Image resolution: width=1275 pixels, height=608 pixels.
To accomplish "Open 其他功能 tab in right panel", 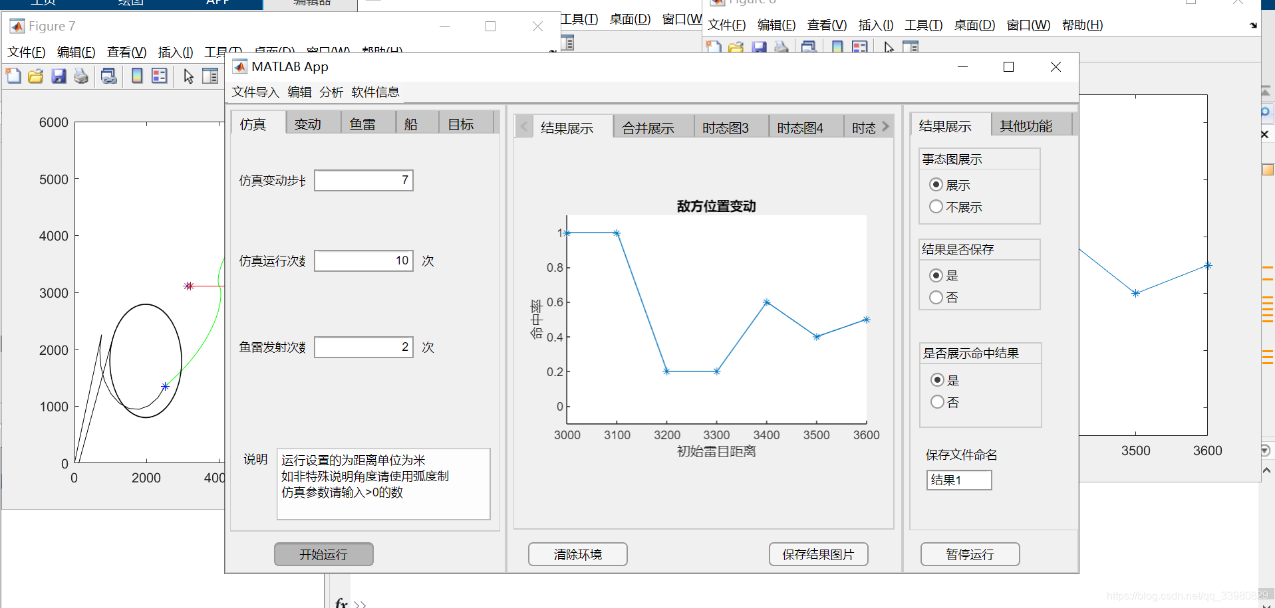I will 1032,126.
